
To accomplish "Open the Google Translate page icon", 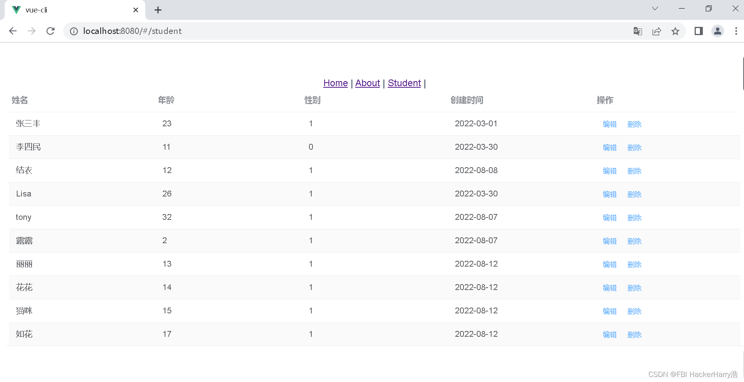I will (x=637, y=31).
